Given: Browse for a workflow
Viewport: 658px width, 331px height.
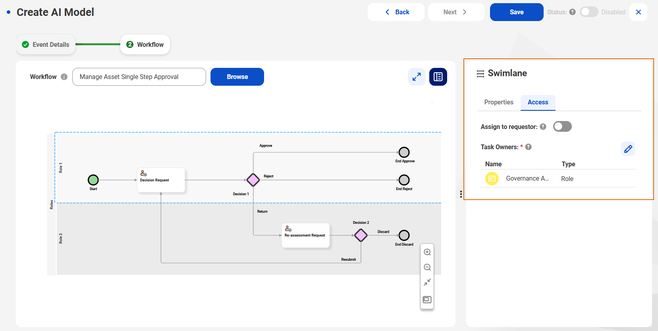Looking at the screenshot, I should coord(237,77).
